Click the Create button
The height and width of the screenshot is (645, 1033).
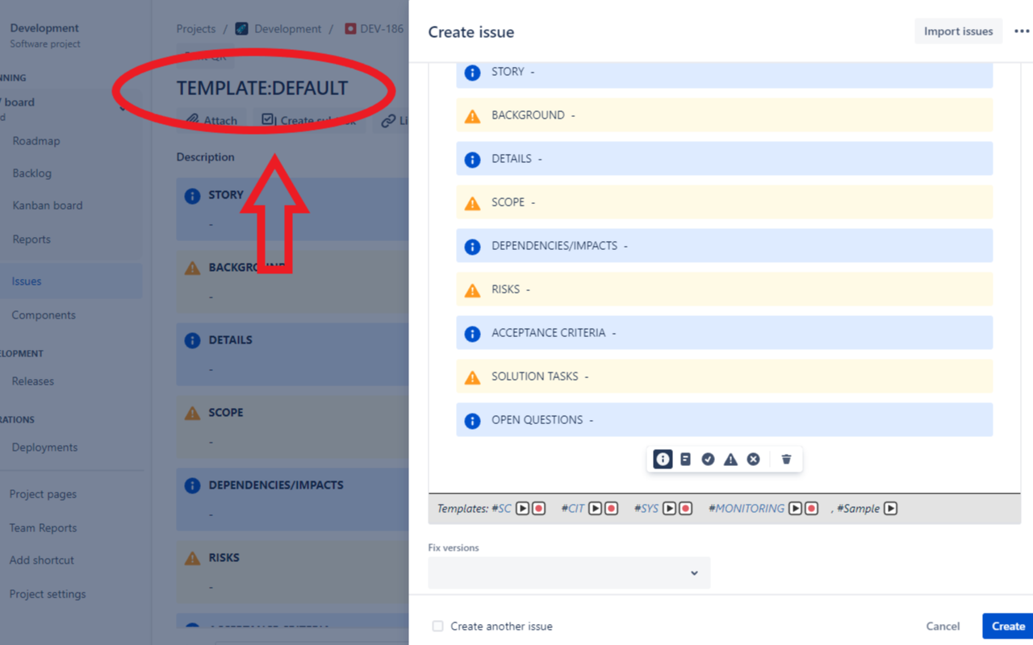pyautogui.click(x=1008, y=626)
